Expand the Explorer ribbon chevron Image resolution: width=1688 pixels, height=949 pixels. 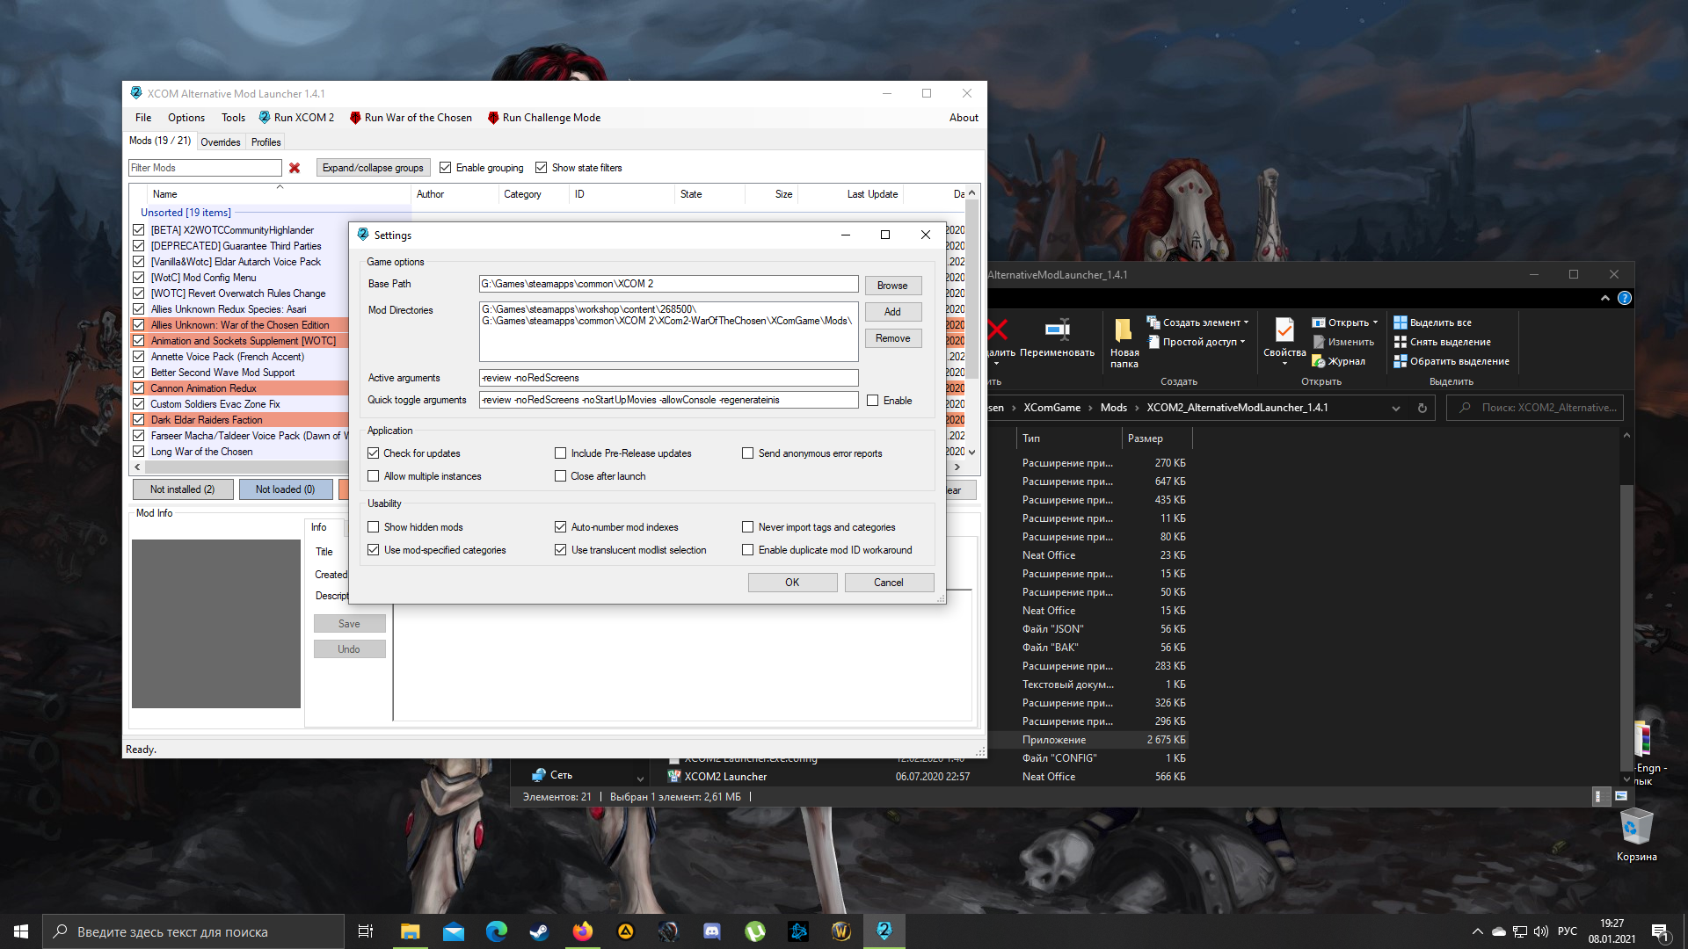(1605, 298)
